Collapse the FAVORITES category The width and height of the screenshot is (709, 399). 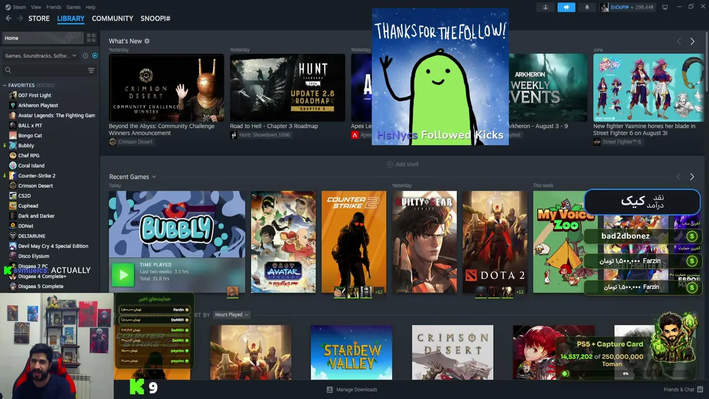tap(4, 85)
